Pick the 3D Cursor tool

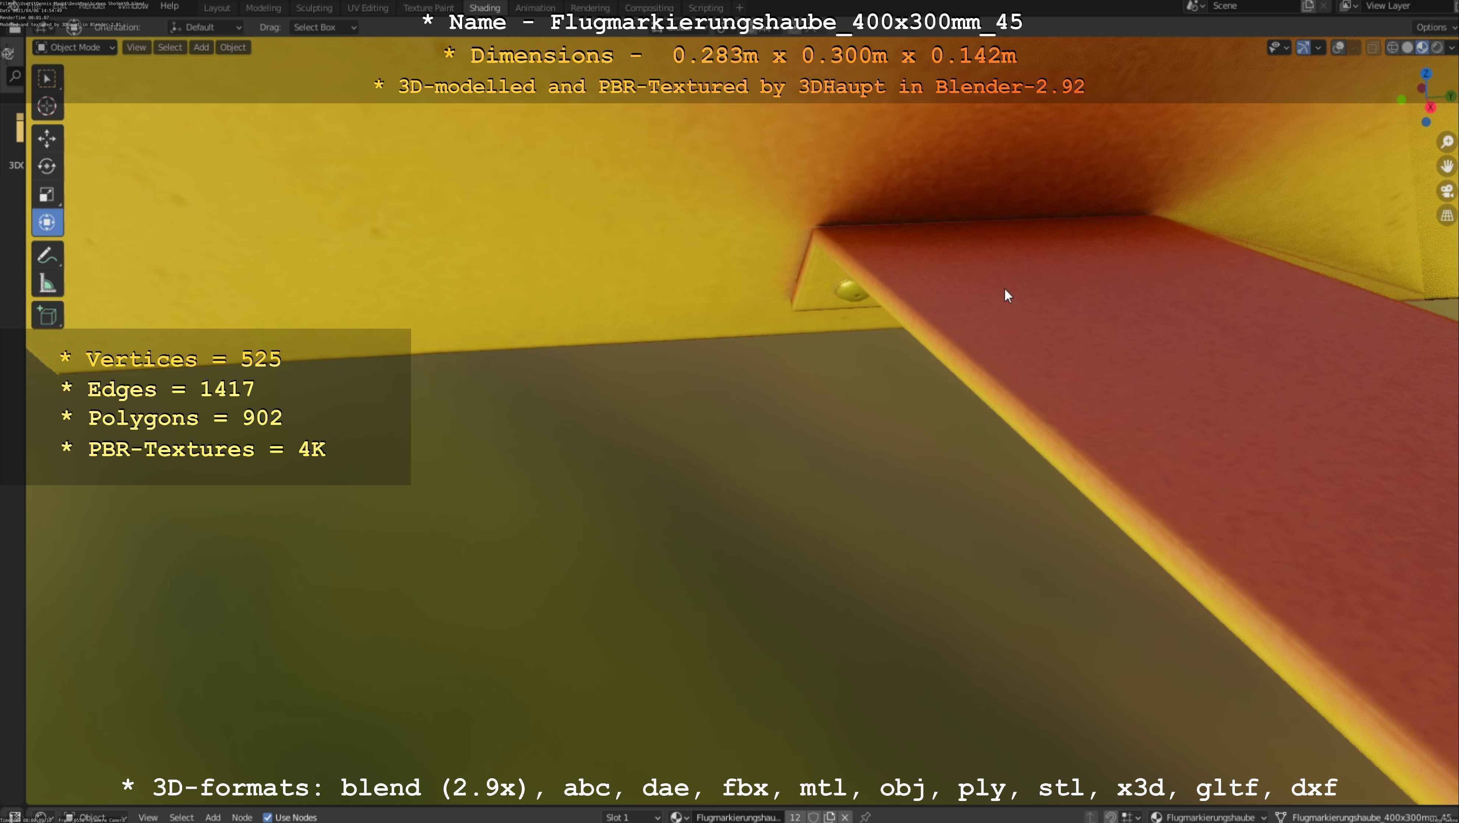(x=47, y=106)
